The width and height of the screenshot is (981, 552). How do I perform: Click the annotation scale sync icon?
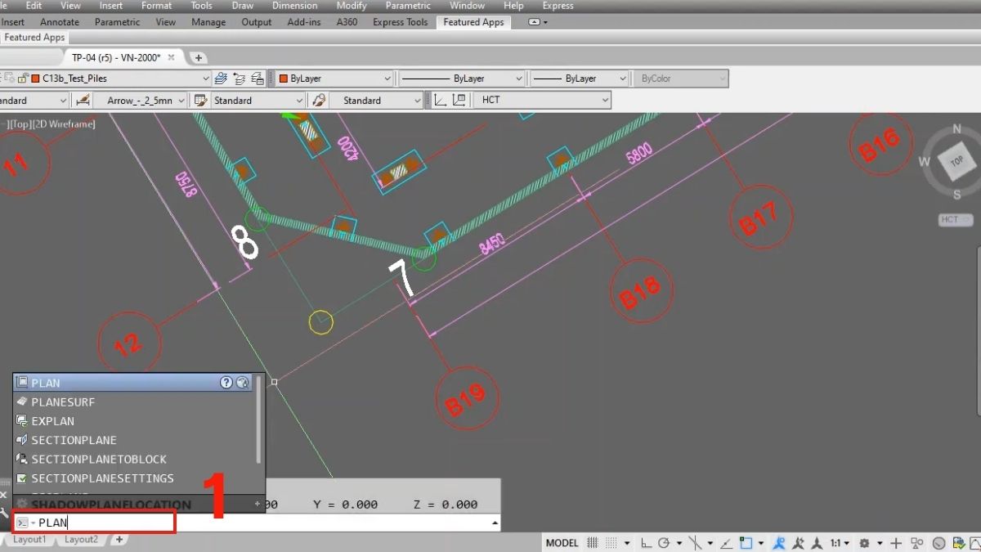pyautogui.click(x=816, y=543)
